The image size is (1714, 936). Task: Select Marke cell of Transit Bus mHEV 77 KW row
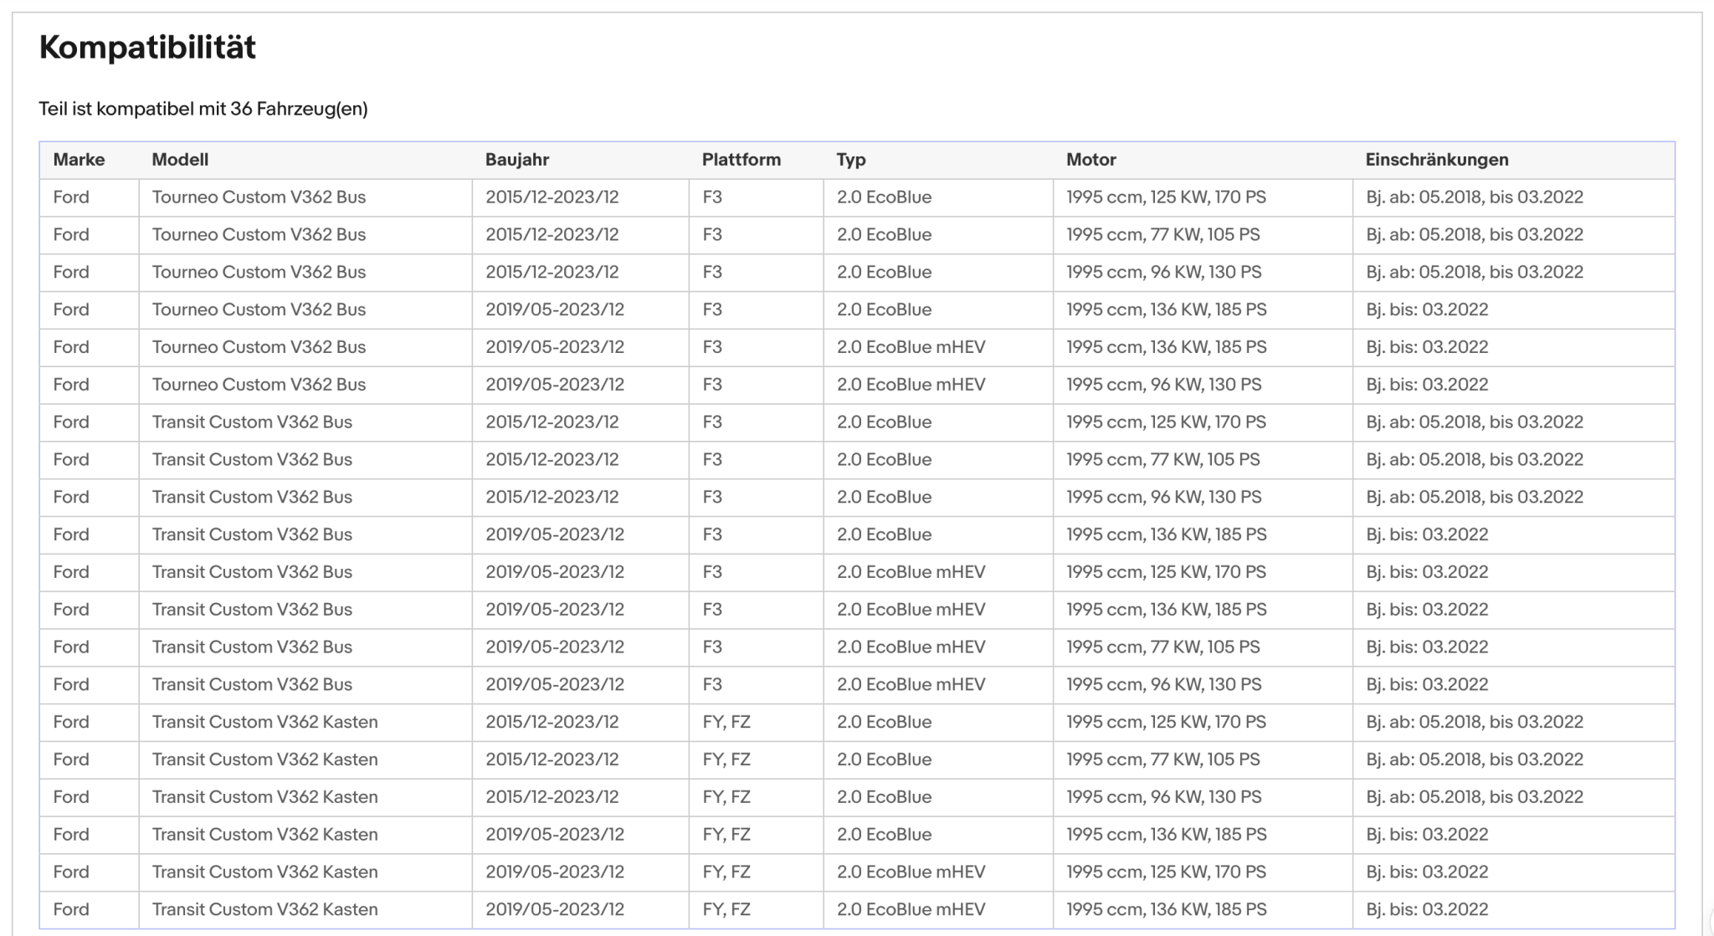89,647
